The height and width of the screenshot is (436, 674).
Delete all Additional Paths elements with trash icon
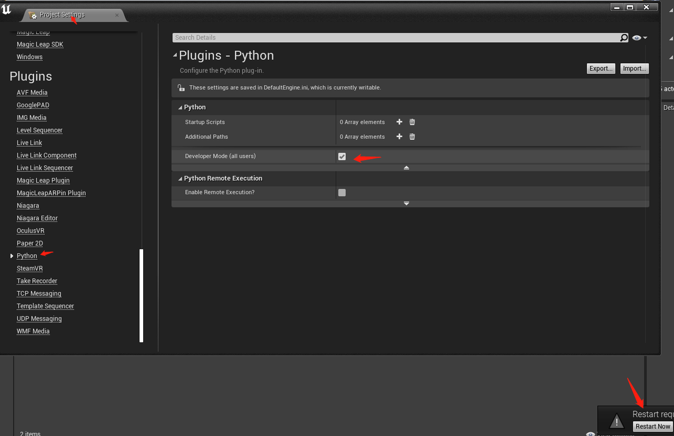(x=412, y=137)
